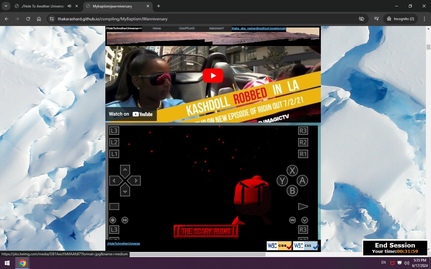Tap the L1 gamepad button
431x269 pixels.
coord(114,154)
